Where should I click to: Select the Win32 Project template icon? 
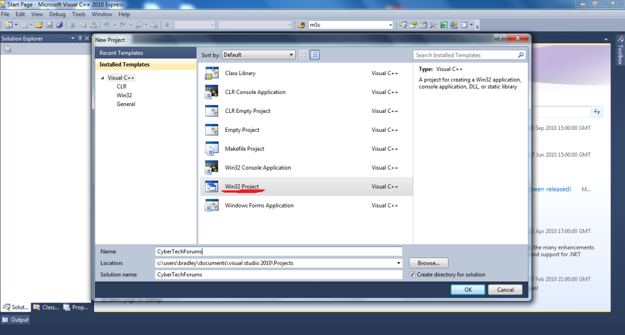tap(211, 187)
